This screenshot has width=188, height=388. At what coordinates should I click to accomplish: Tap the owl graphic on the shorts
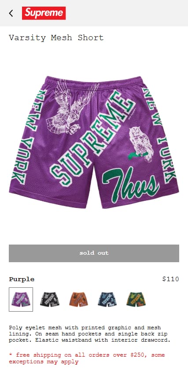[140, 144]
